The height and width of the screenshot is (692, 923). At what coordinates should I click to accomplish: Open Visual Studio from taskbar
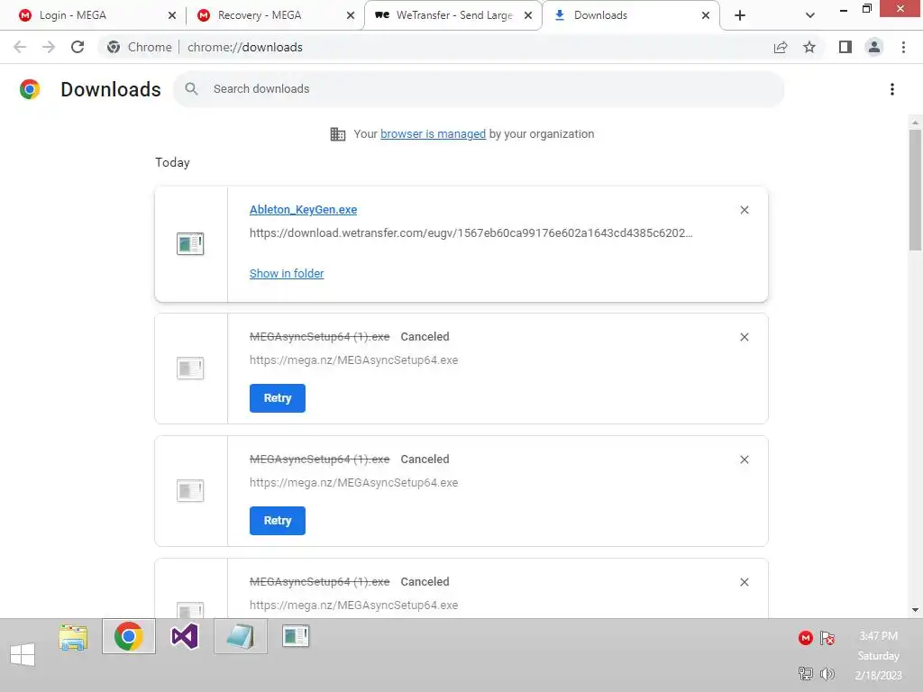(184, 637)
